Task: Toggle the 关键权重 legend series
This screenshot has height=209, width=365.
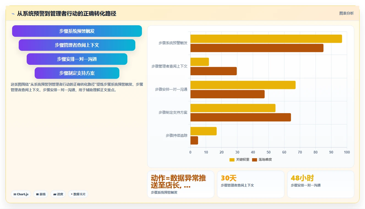Action: pyautogui.click(x=239, y=160)
